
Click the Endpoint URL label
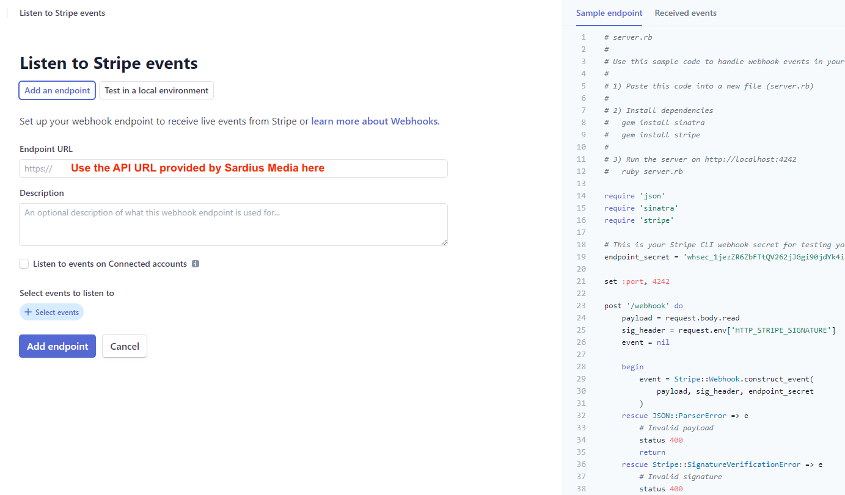[46, 149]
